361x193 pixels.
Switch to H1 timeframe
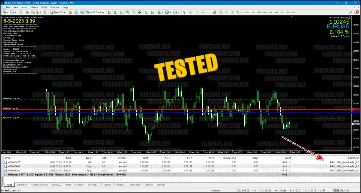(271, 12)
